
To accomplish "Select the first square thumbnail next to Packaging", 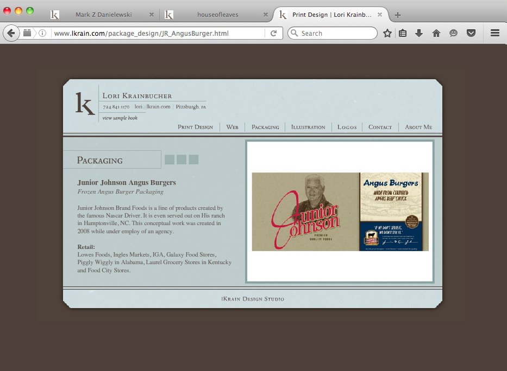I will [170, 159].
